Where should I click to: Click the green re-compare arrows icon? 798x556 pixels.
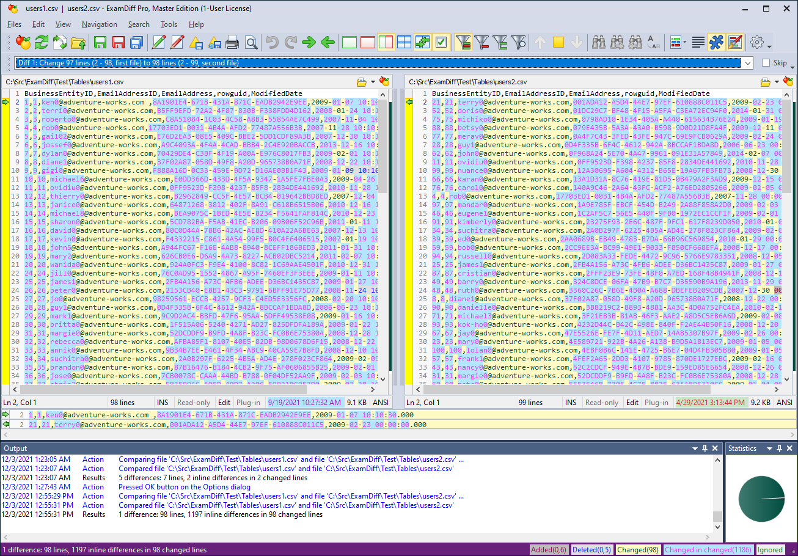pyautogui.click(x=42, y=42)
